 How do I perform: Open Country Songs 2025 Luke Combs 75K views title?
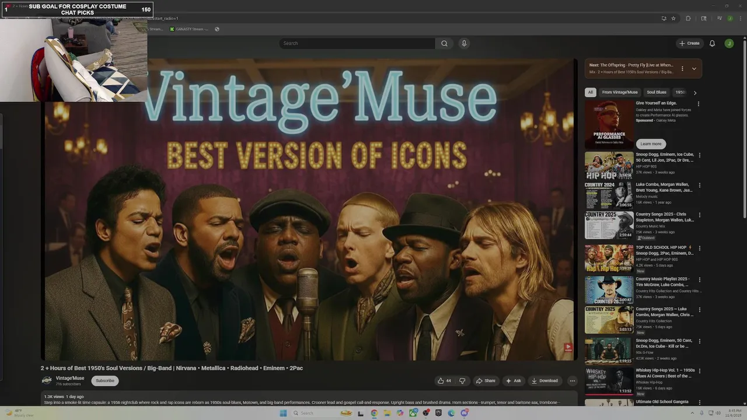(664, 311)
